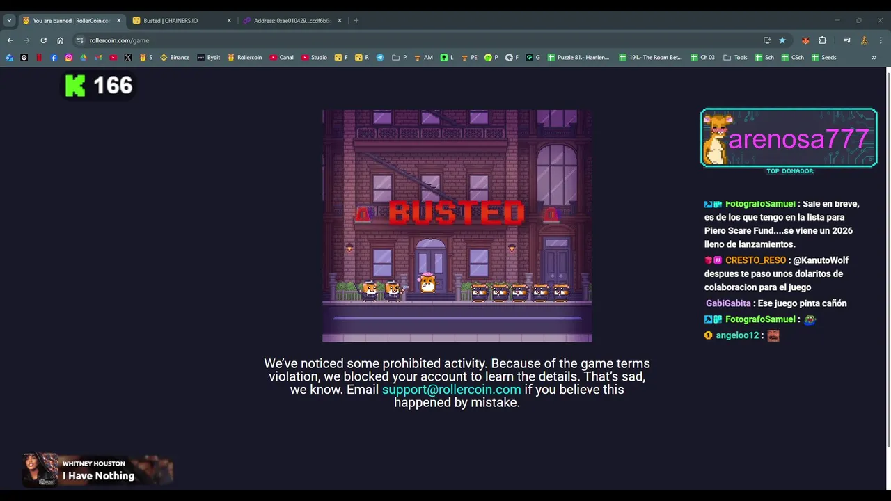Open the Seeds sheet bookmark
This screenshot has width=891, height=501.
click(x=823, y=58)
